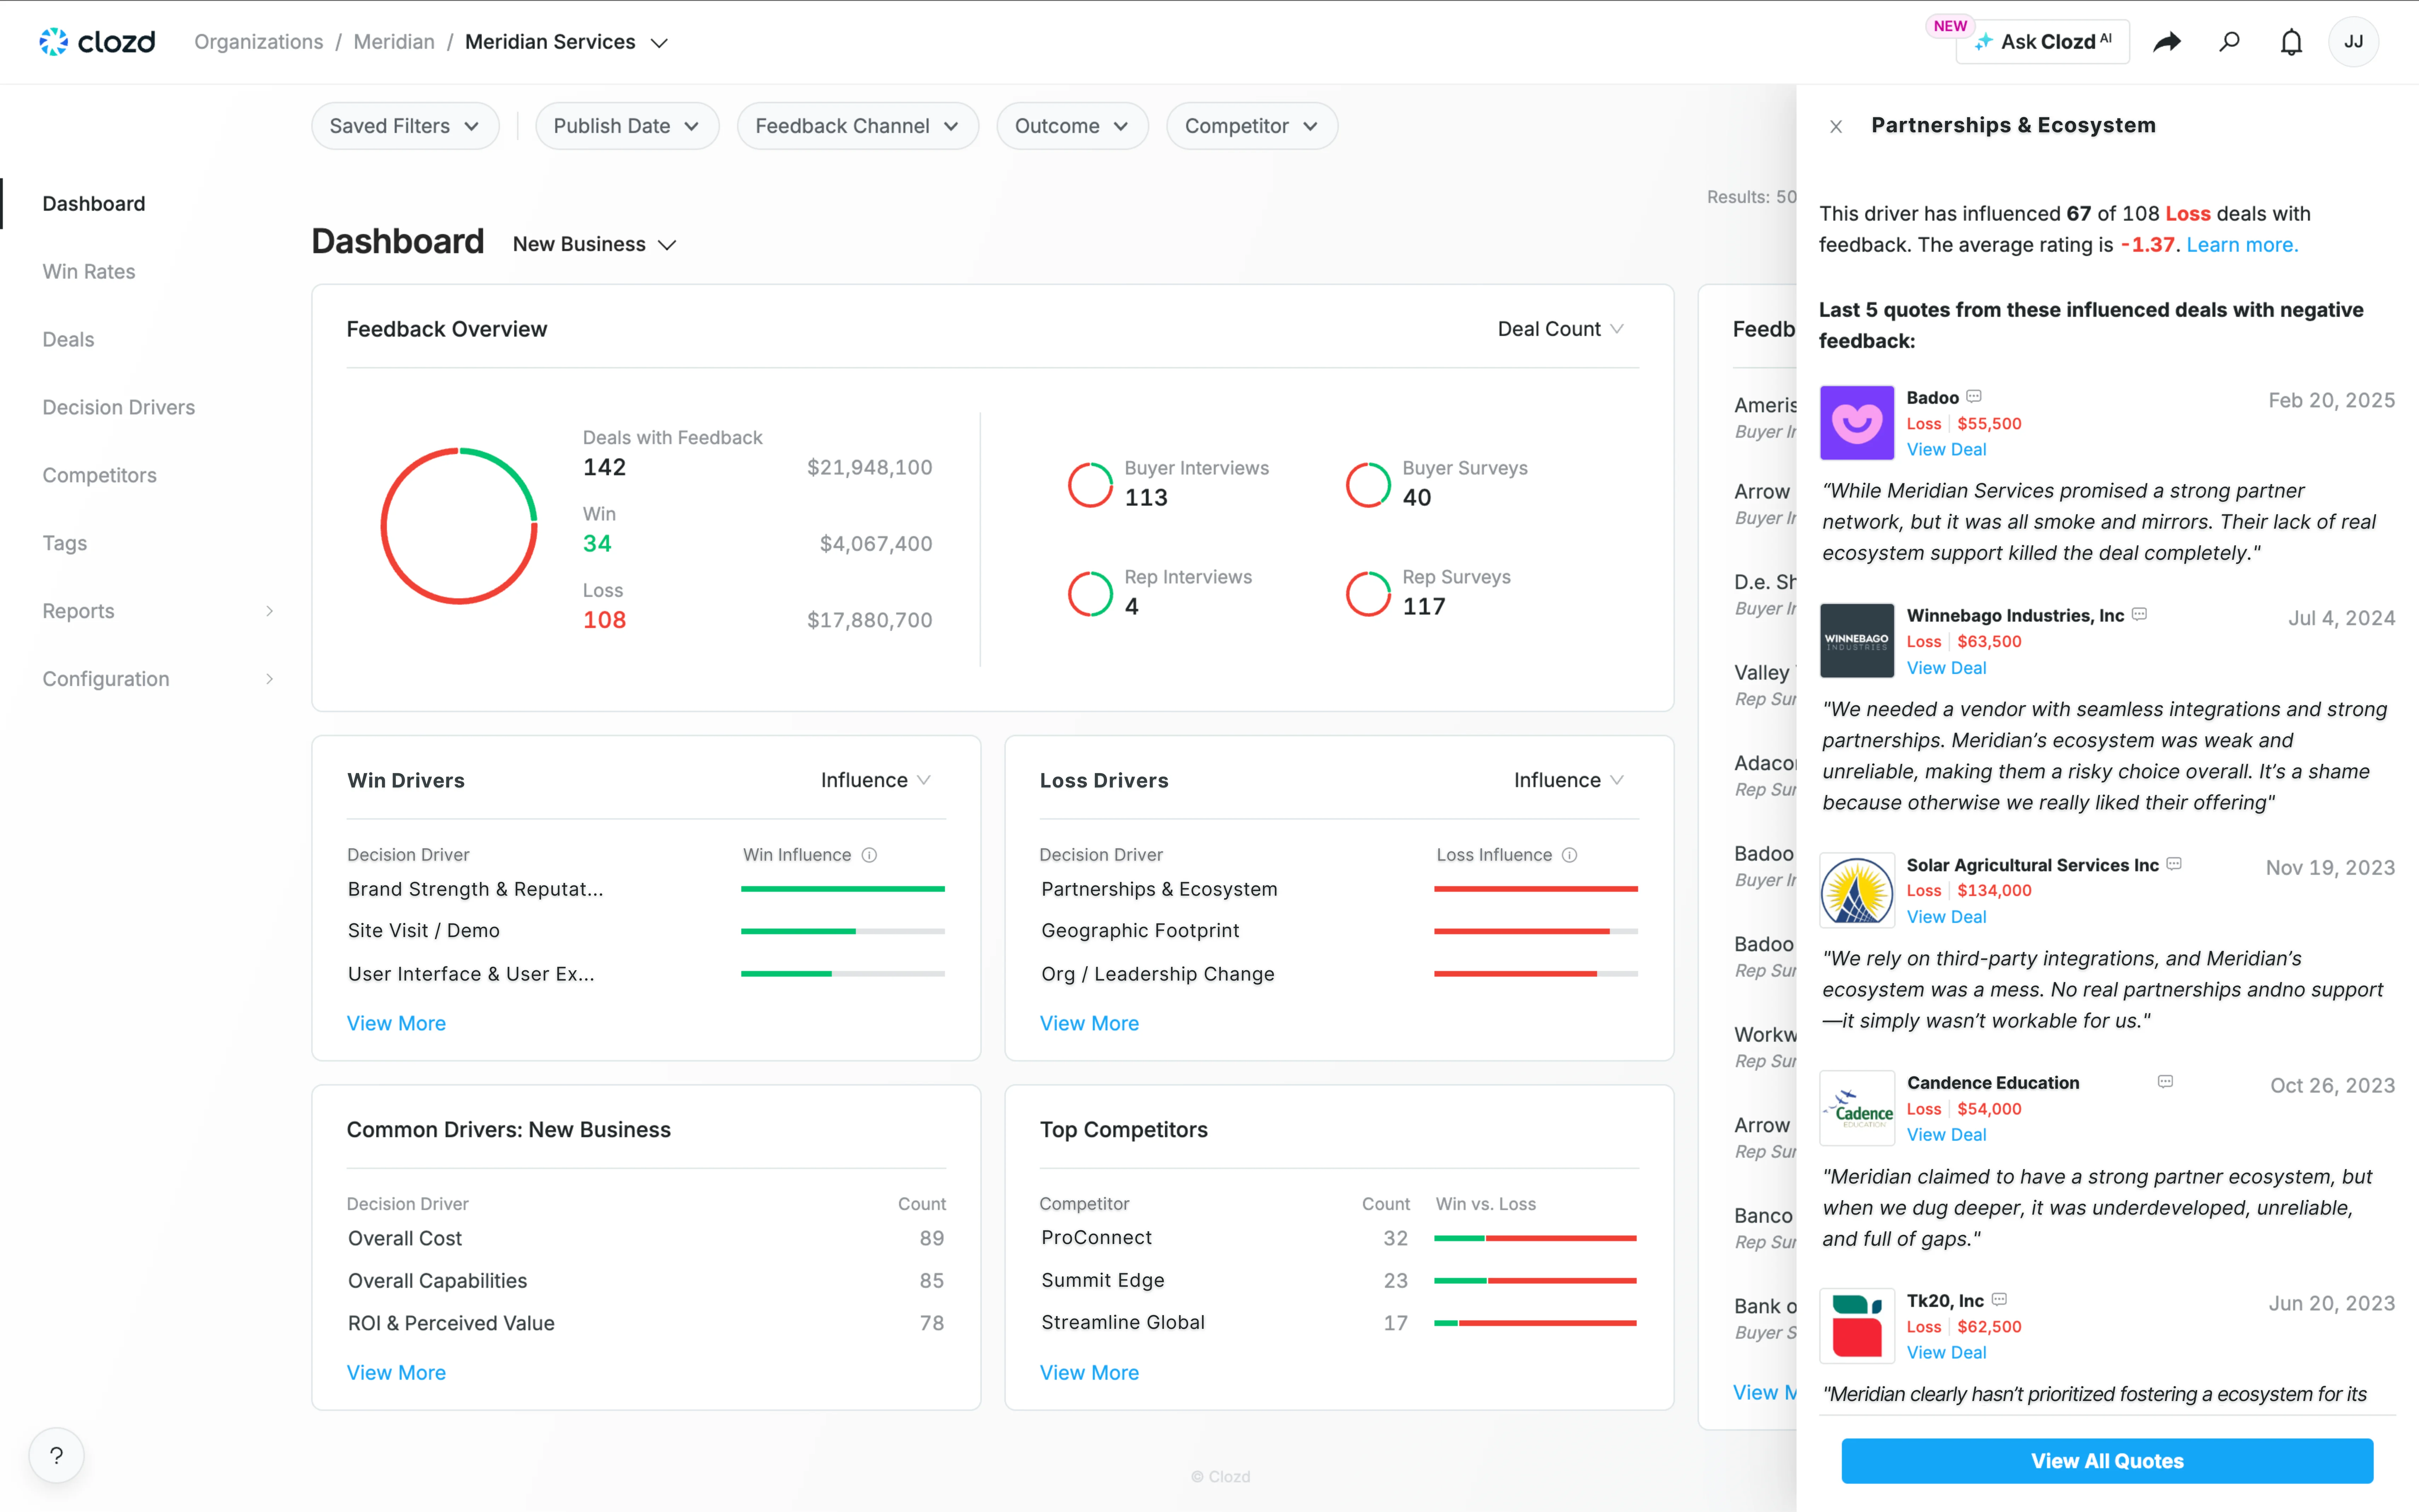Click View More under Common Drivers

pyautogui.click(x=396, y=1373)
